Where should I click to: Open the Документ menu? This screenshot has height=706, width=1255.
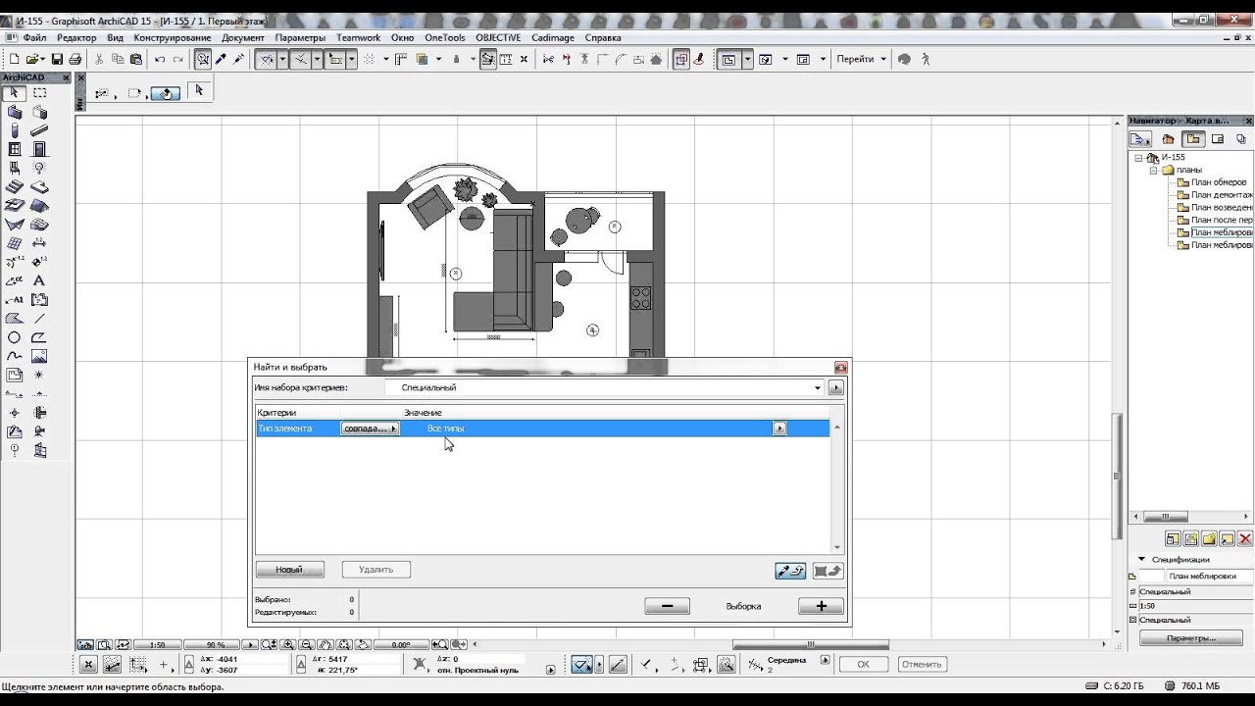242,38
